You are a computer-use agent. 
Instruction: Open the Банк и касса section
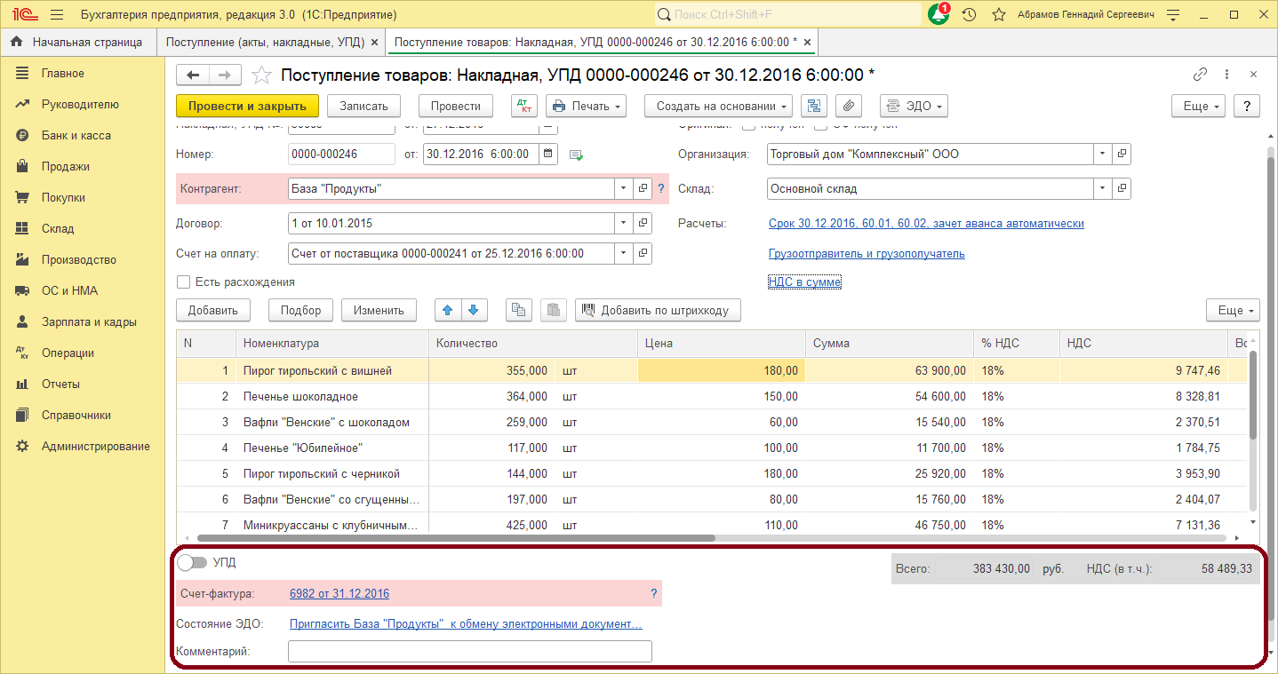coord(76,135)
